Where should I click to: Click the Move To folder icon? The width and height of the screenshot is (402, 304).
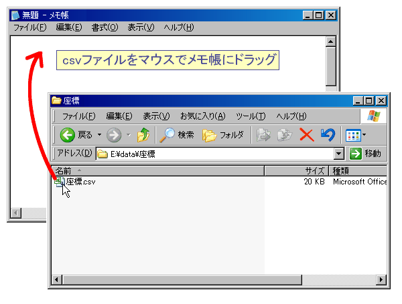(263, 135)
